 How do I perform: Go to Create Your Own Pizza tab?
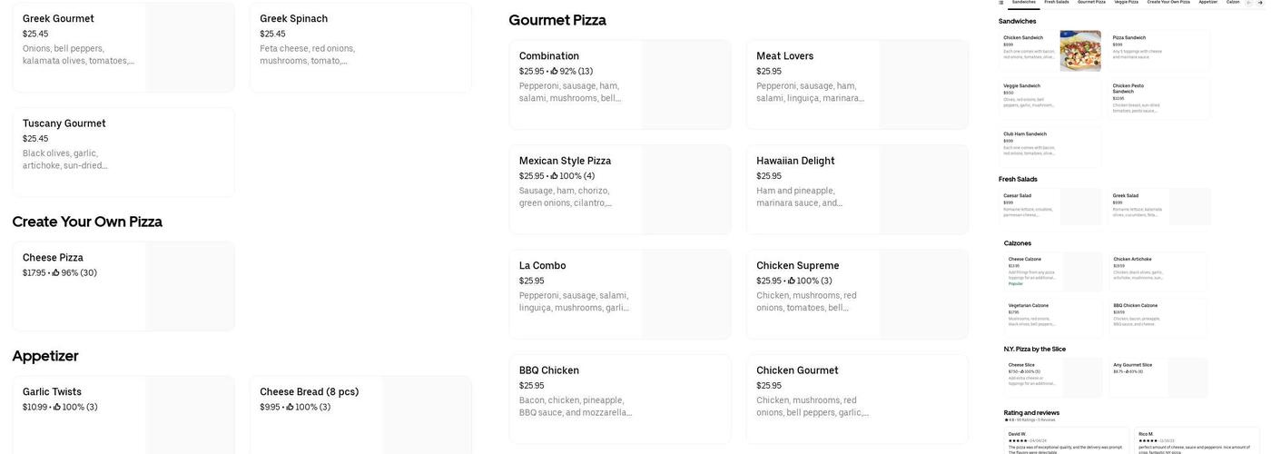[x=1168, y=3]
